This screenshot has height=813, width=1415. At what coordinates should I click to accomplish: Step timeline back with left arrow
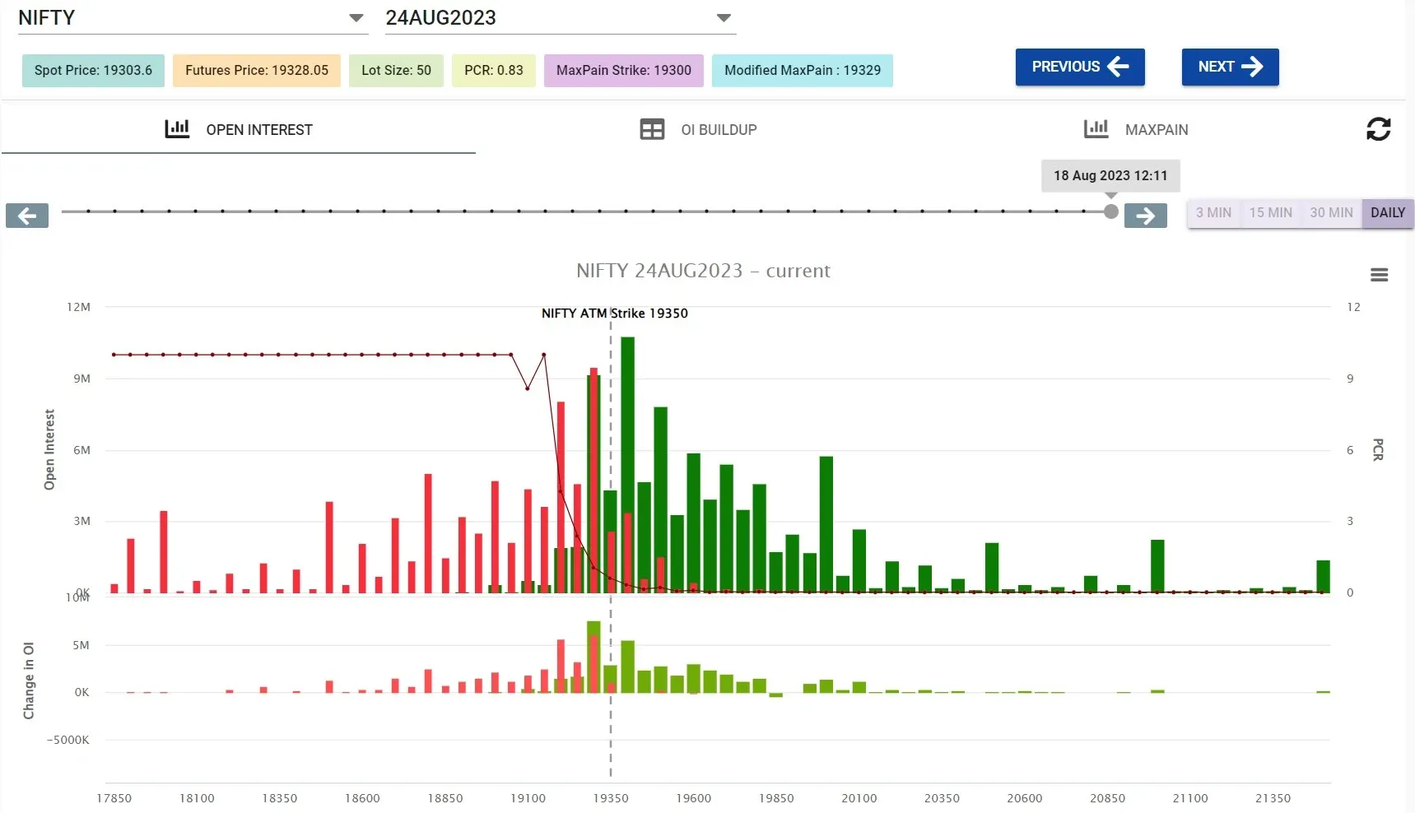click(27, 216)
